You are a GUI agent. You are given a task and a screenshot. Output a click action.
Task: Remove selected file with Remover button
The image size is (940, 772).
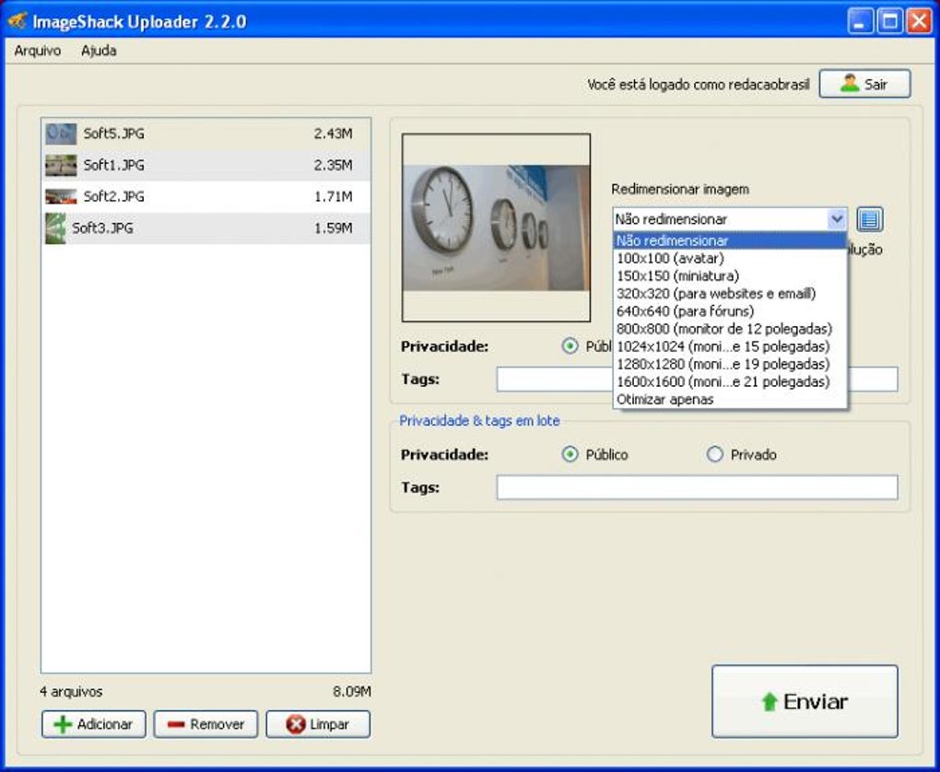pyautogui.click(x=206, y=724)
